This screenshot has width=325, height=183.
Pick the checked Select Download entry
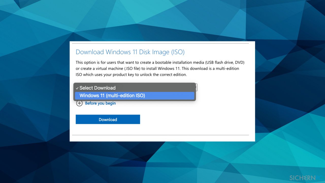coord(135,88)
